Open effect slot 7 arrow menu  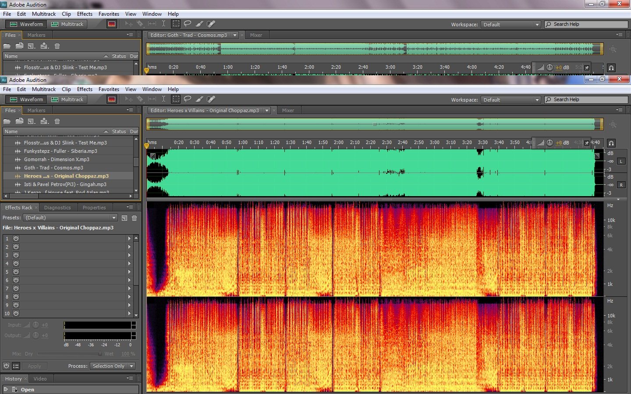tap(129, 288)
